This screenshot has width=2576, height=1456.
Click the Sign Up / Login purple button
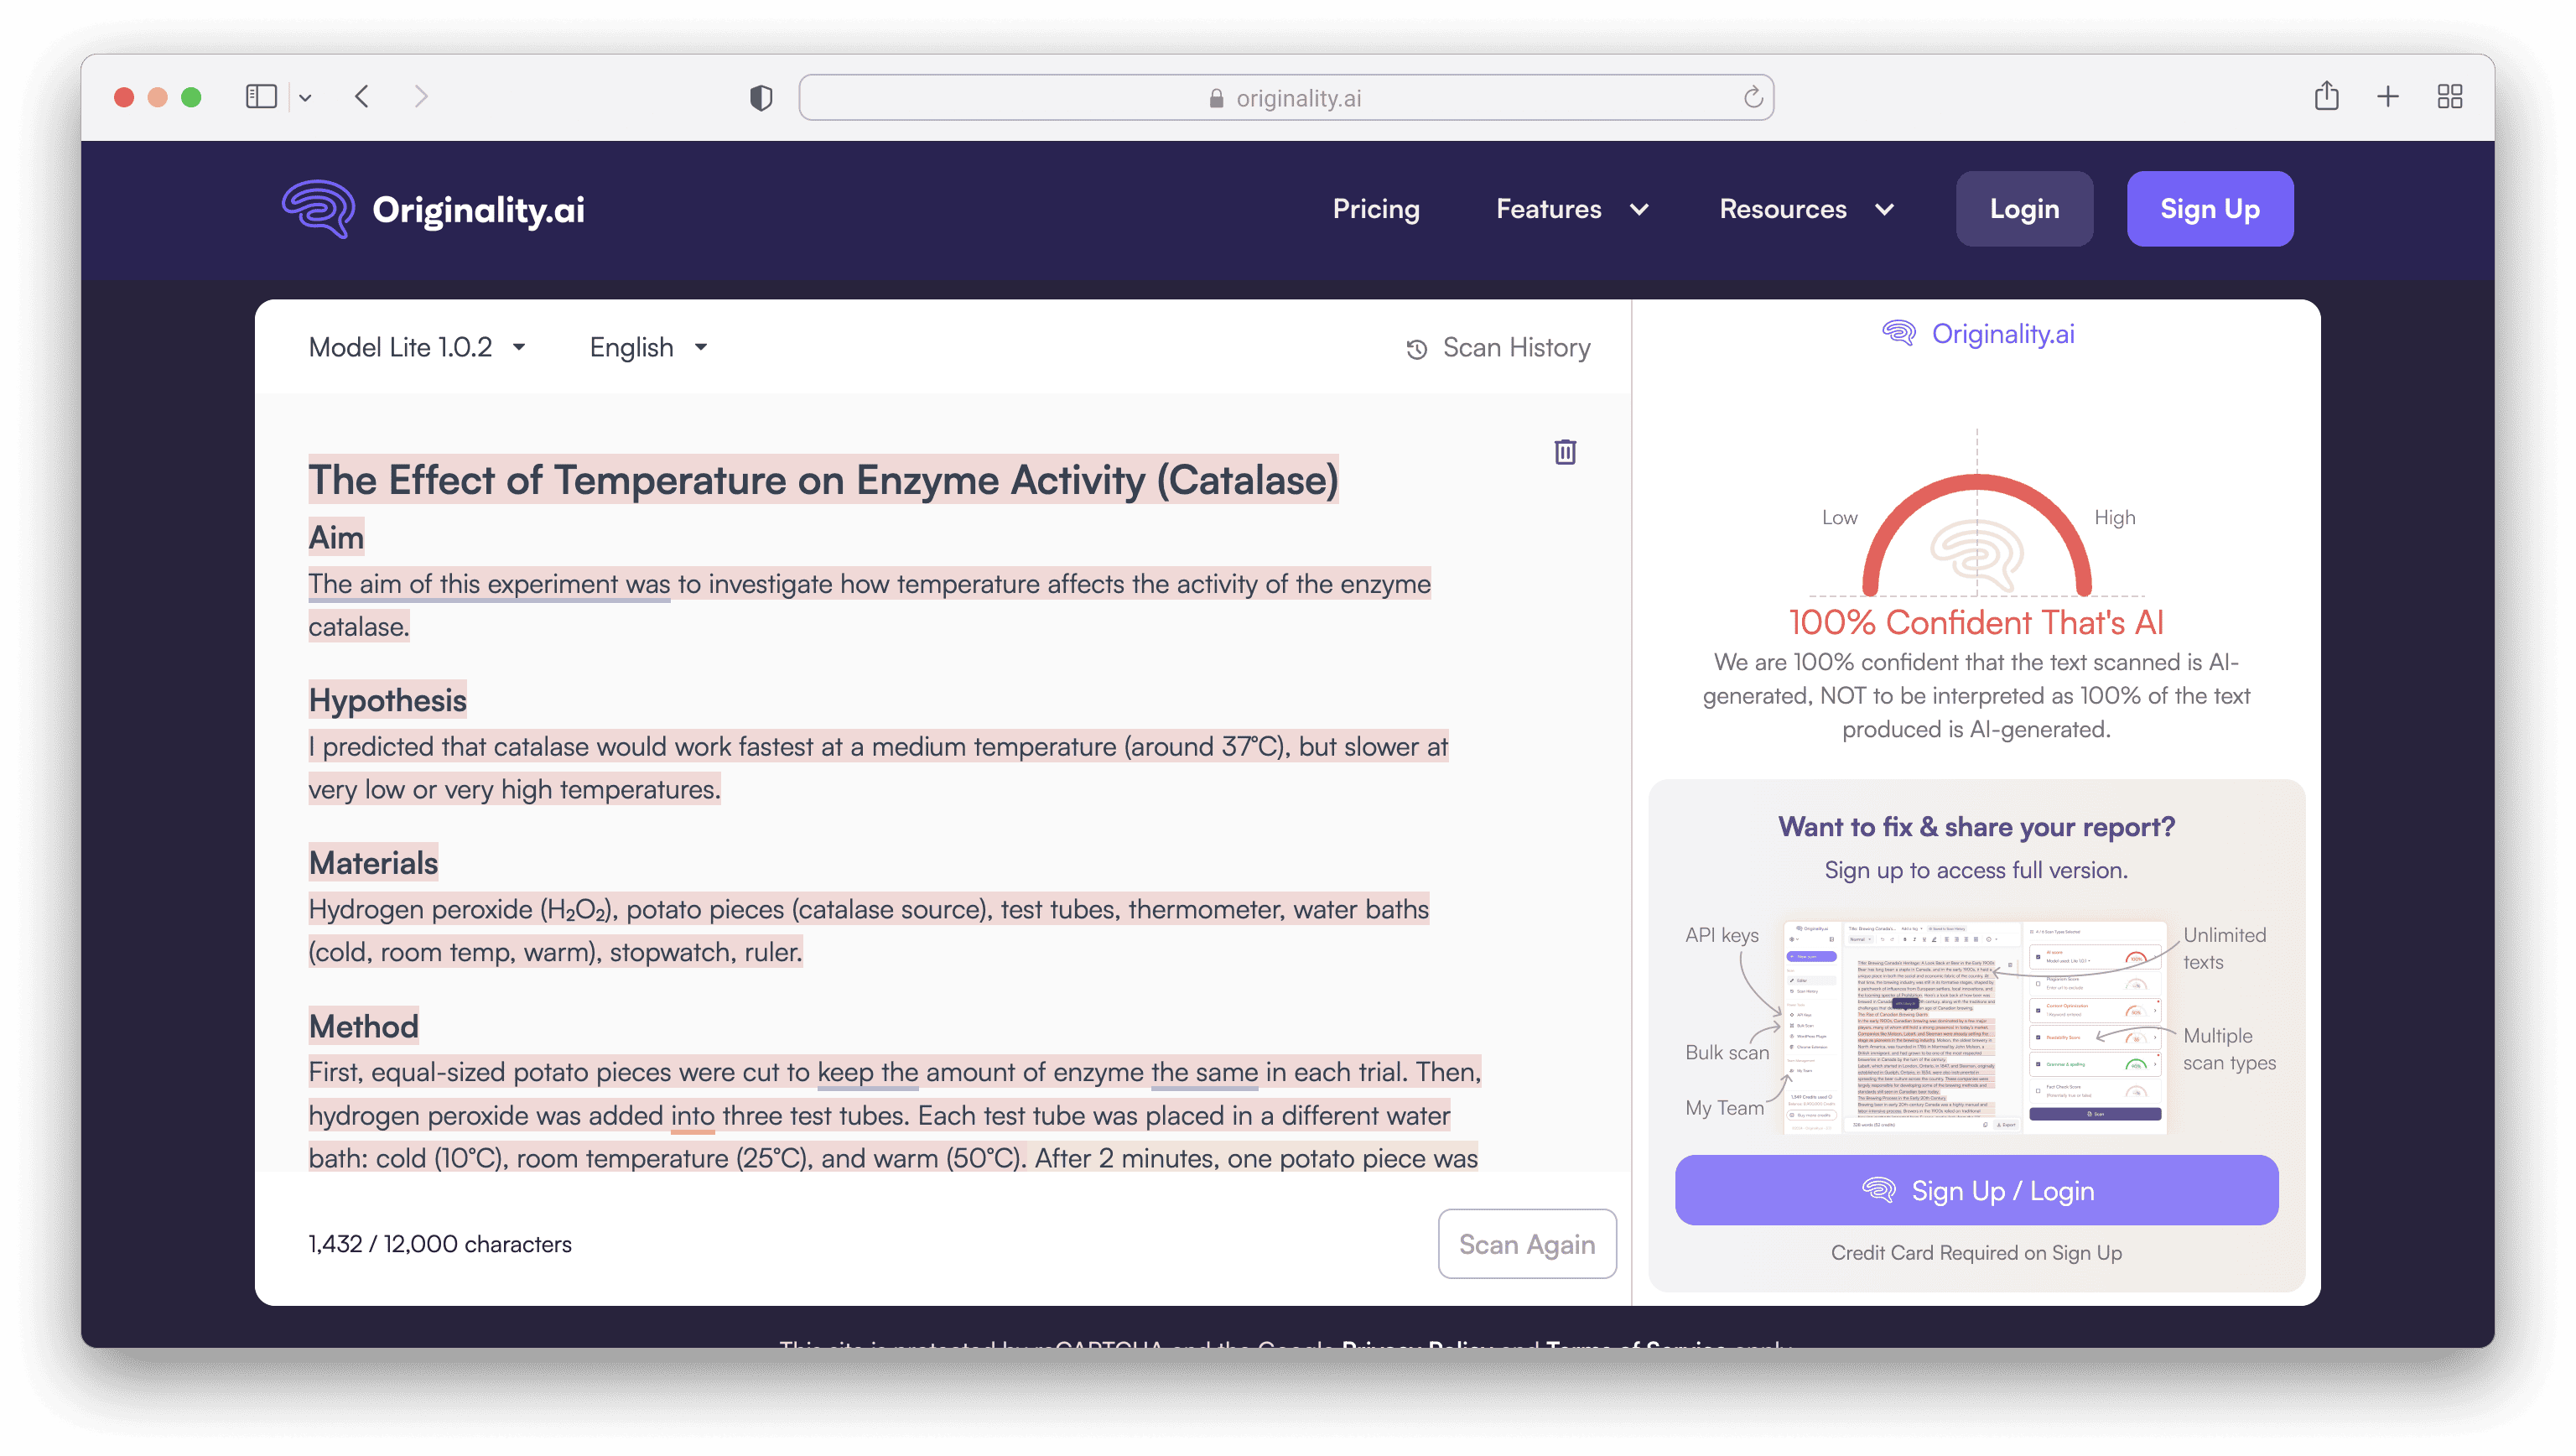click(x=1976, y=1190)
